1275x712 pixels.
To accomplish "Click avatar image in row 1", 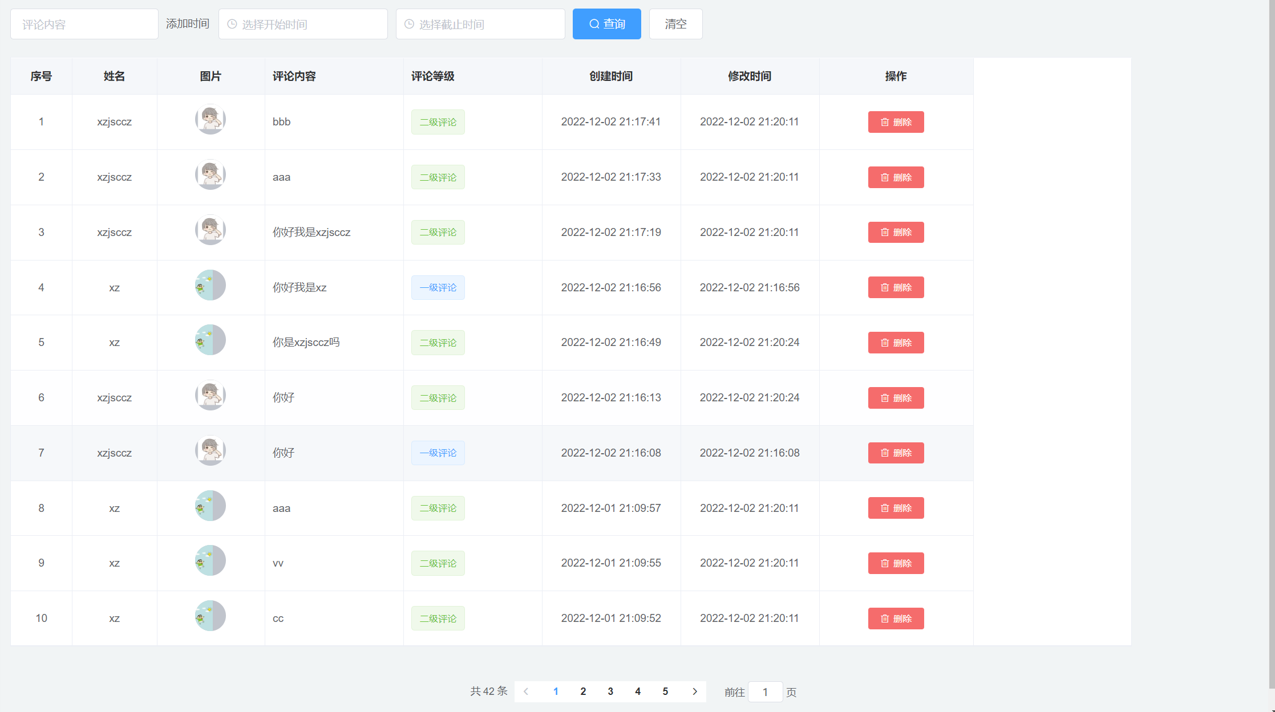I will tap(211, 119).
